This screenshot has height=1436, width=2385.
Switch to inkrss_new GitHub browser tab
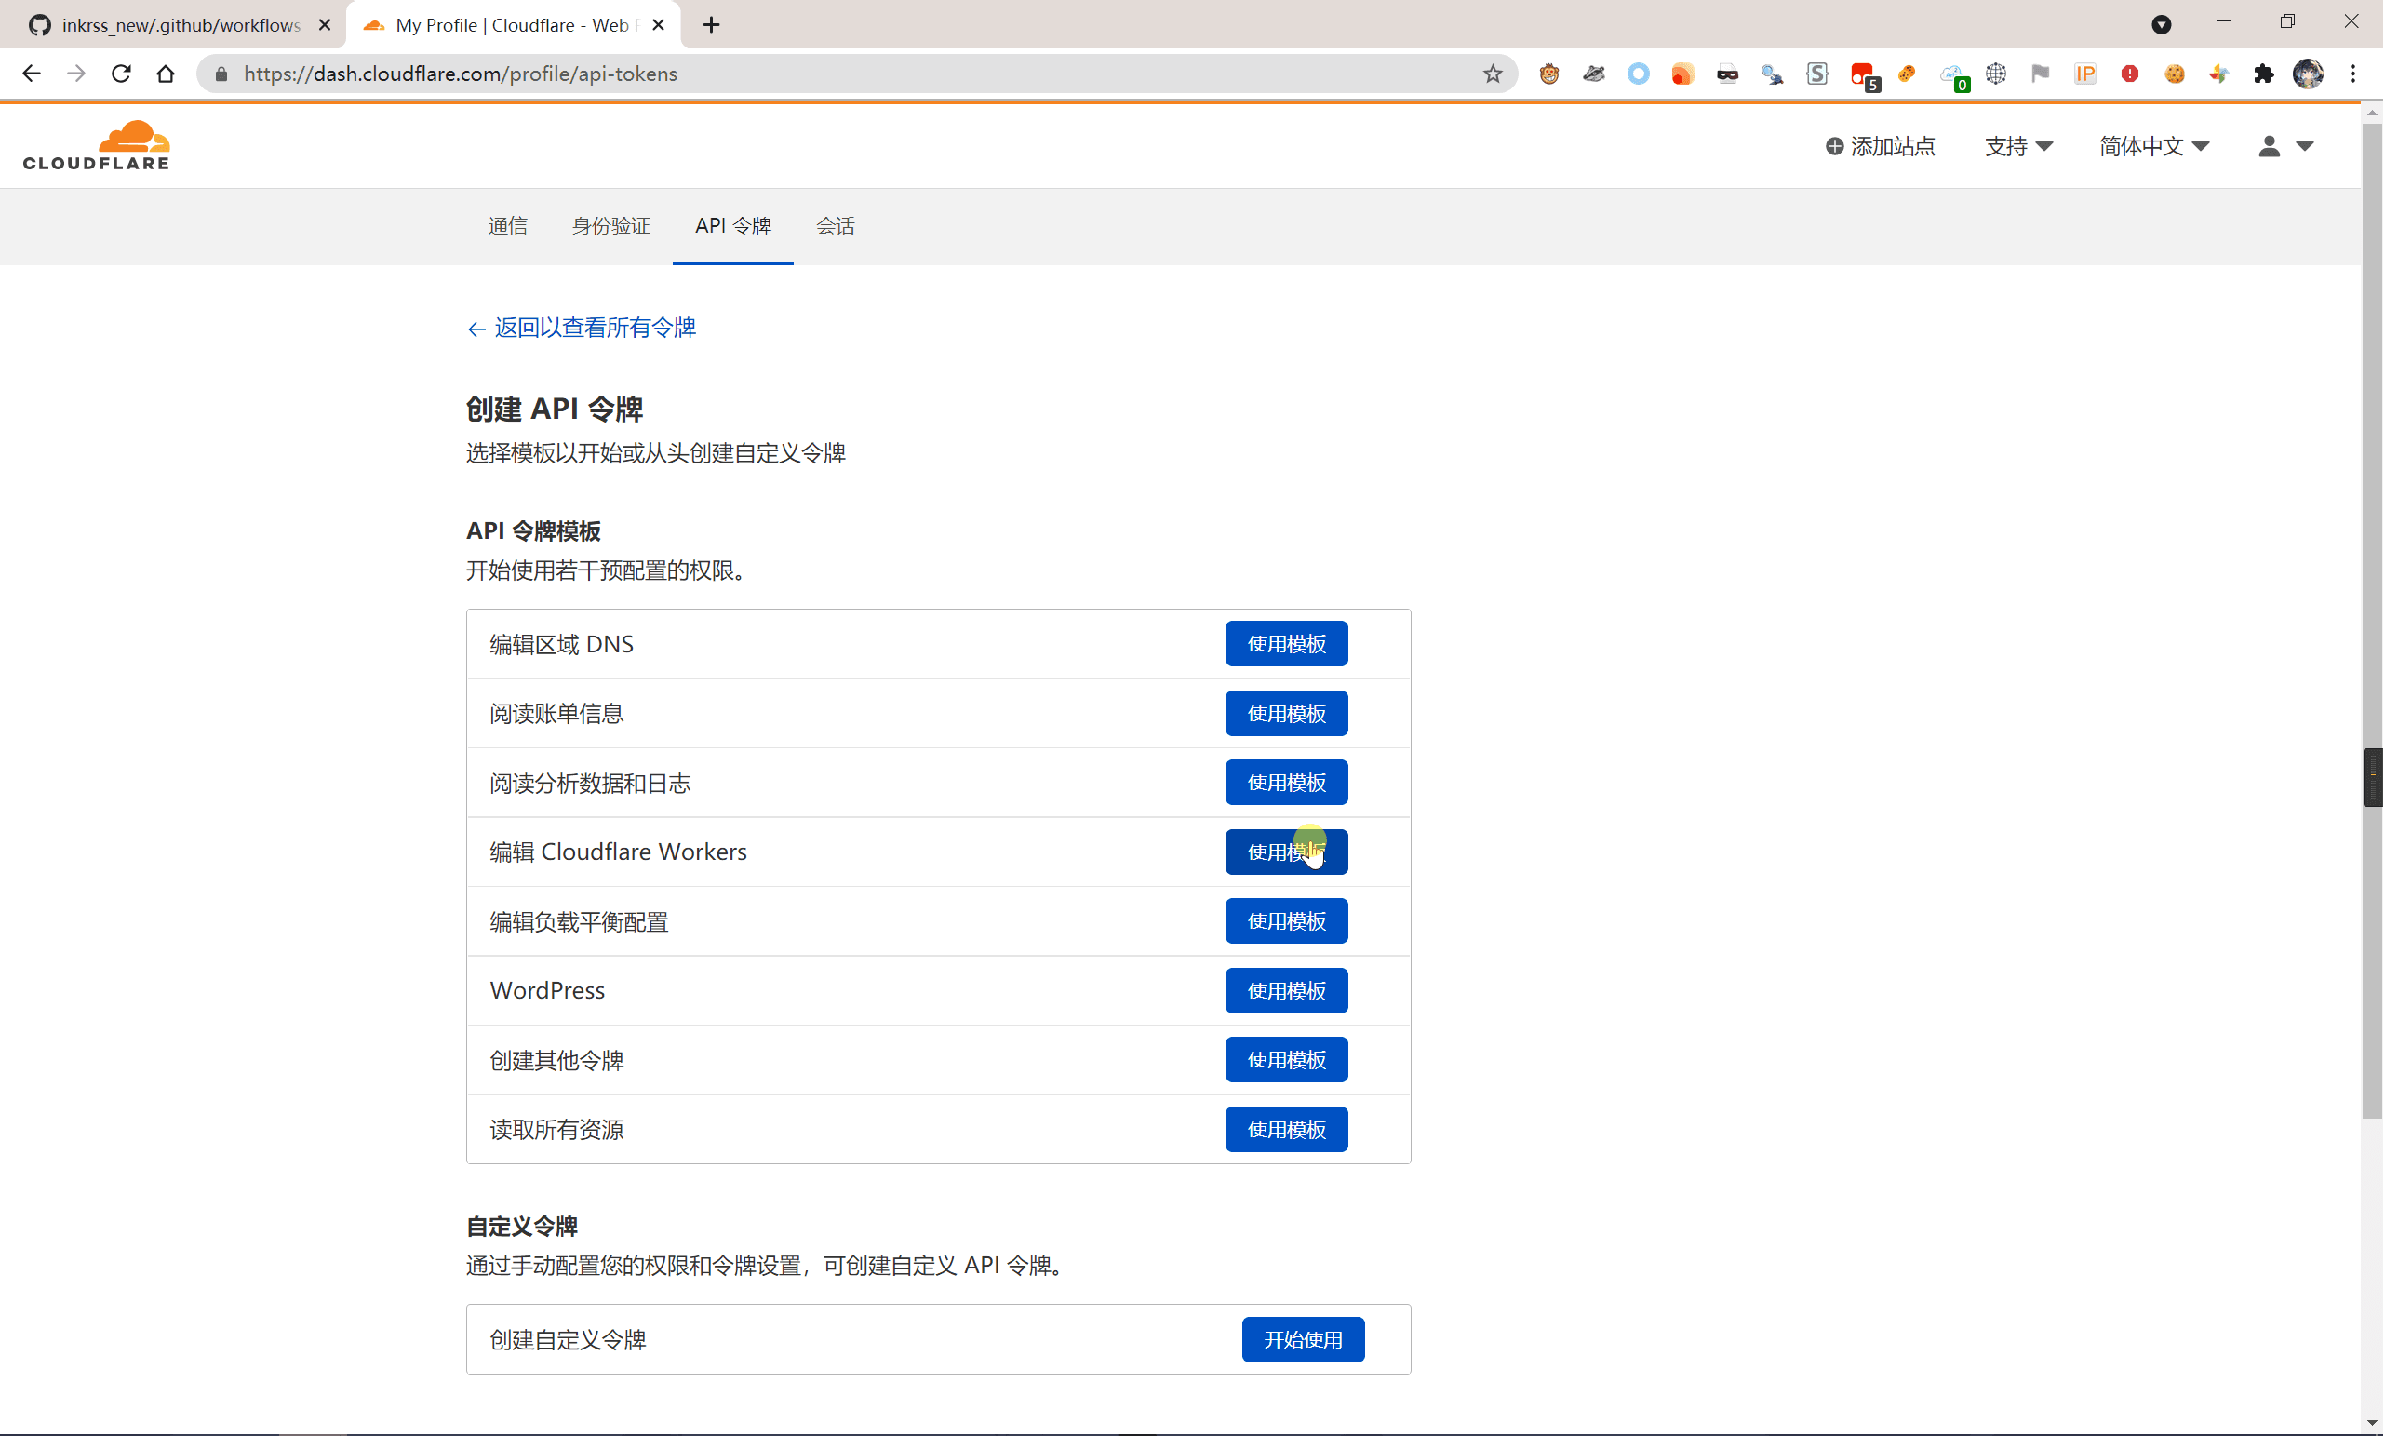pos(180,25)
